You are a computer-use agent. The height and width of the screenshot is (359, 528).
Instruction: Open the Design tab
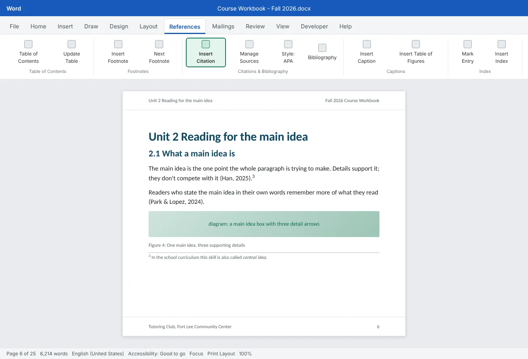[x=119, y=26]
